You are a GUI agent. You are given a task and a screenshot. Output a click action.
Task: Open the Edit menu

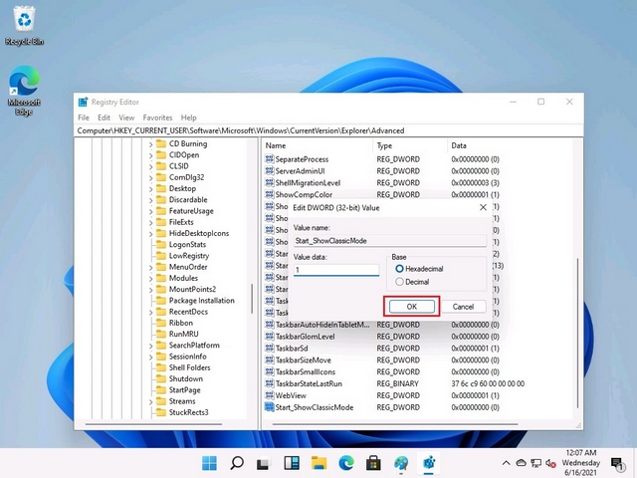tap(105, 118)
